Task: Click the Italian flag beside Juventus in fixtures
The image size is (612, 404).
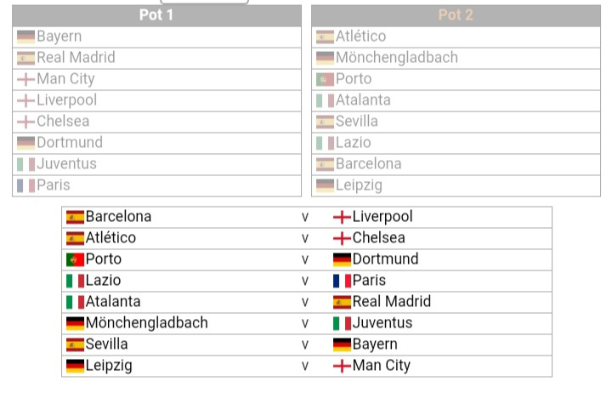Action: 342,323
